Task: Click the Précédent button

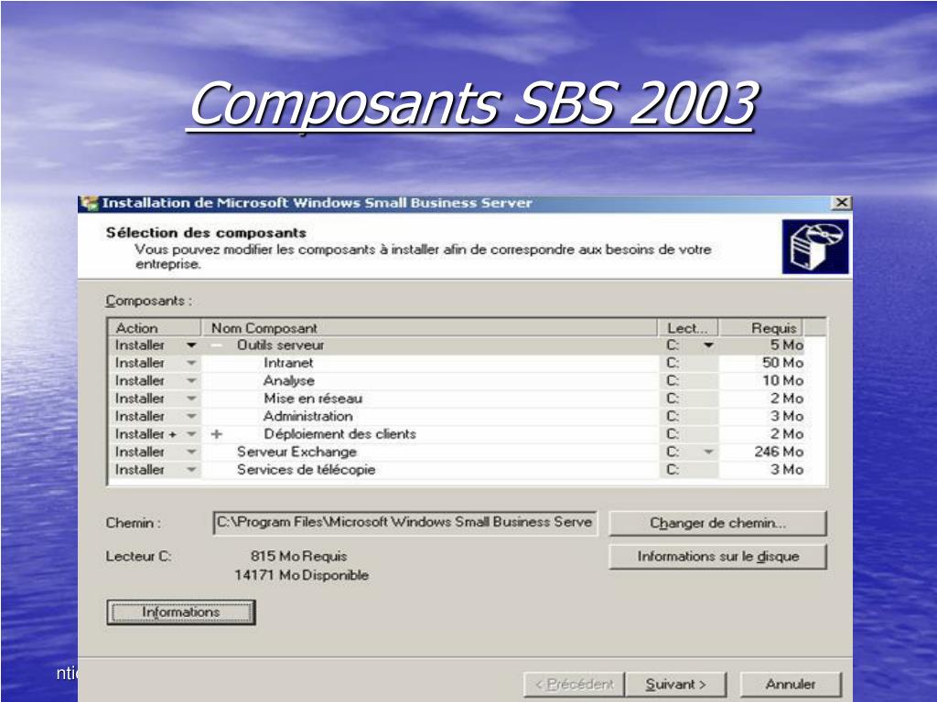Action: pos(574,684)
